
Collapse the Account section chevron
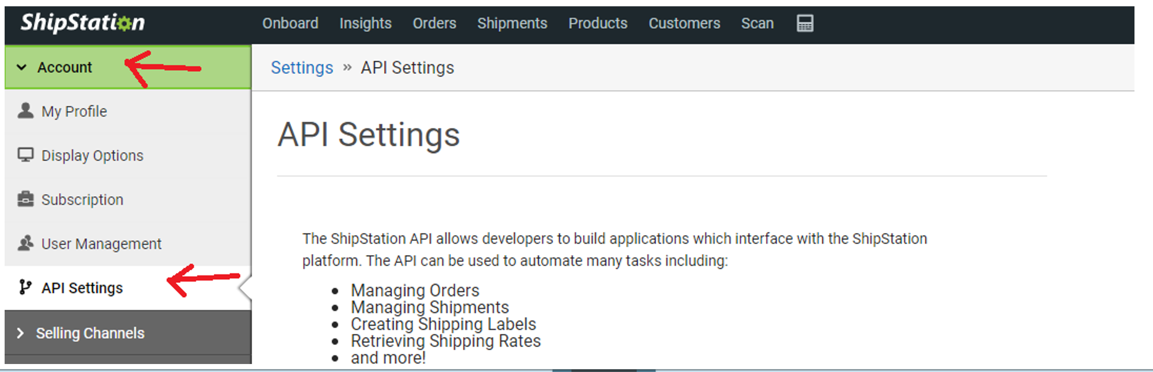[x=21, y=68]
